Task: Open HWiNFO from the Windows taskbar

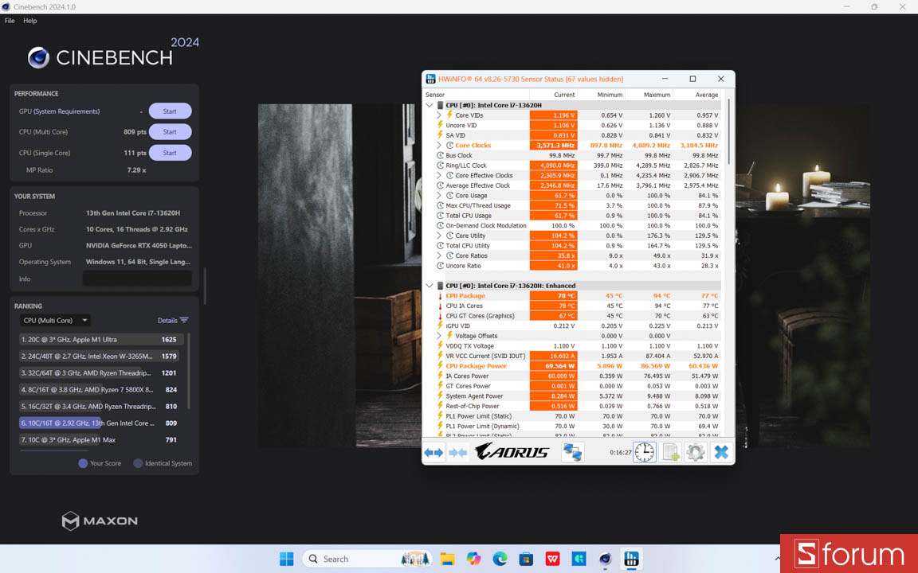Action: click(x=631, y=559)
